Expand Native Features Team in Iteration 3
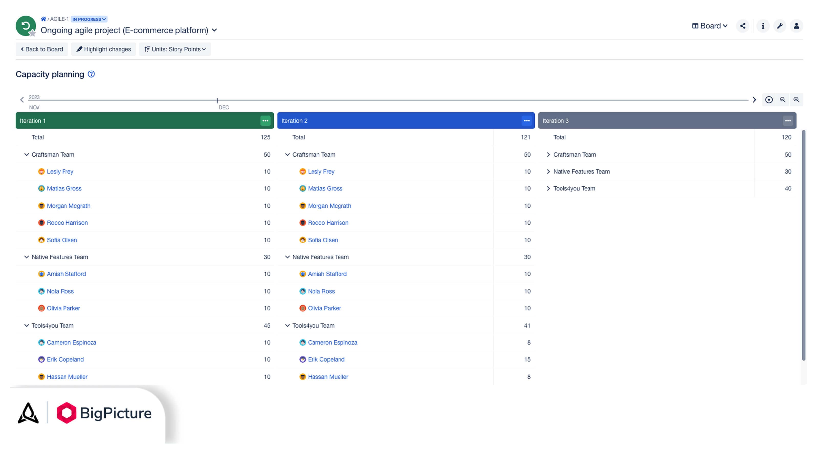819x454 pixels. (x=548, y=171)
